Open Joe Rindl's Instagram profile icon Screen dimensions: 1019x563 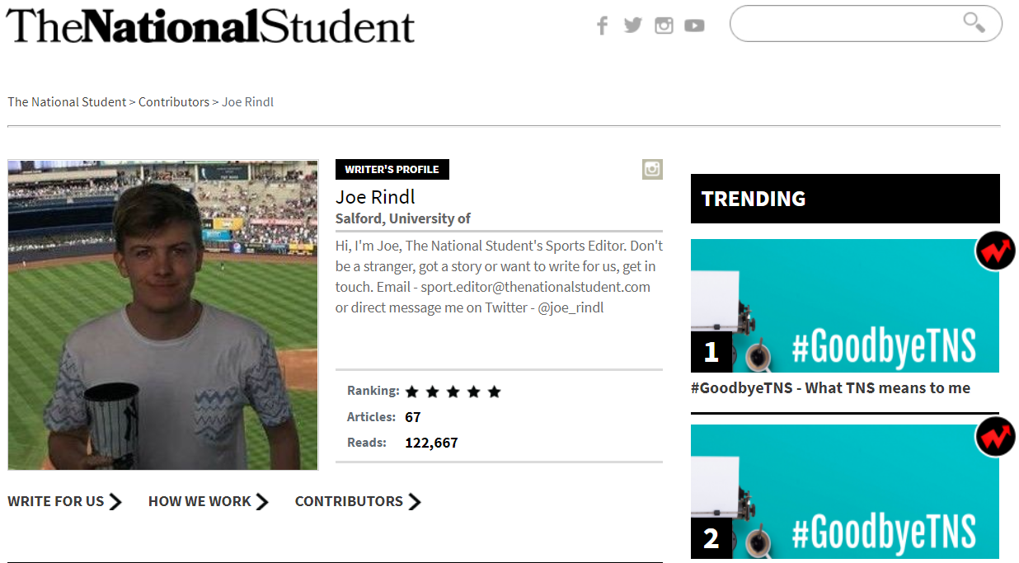coord(652,169)
